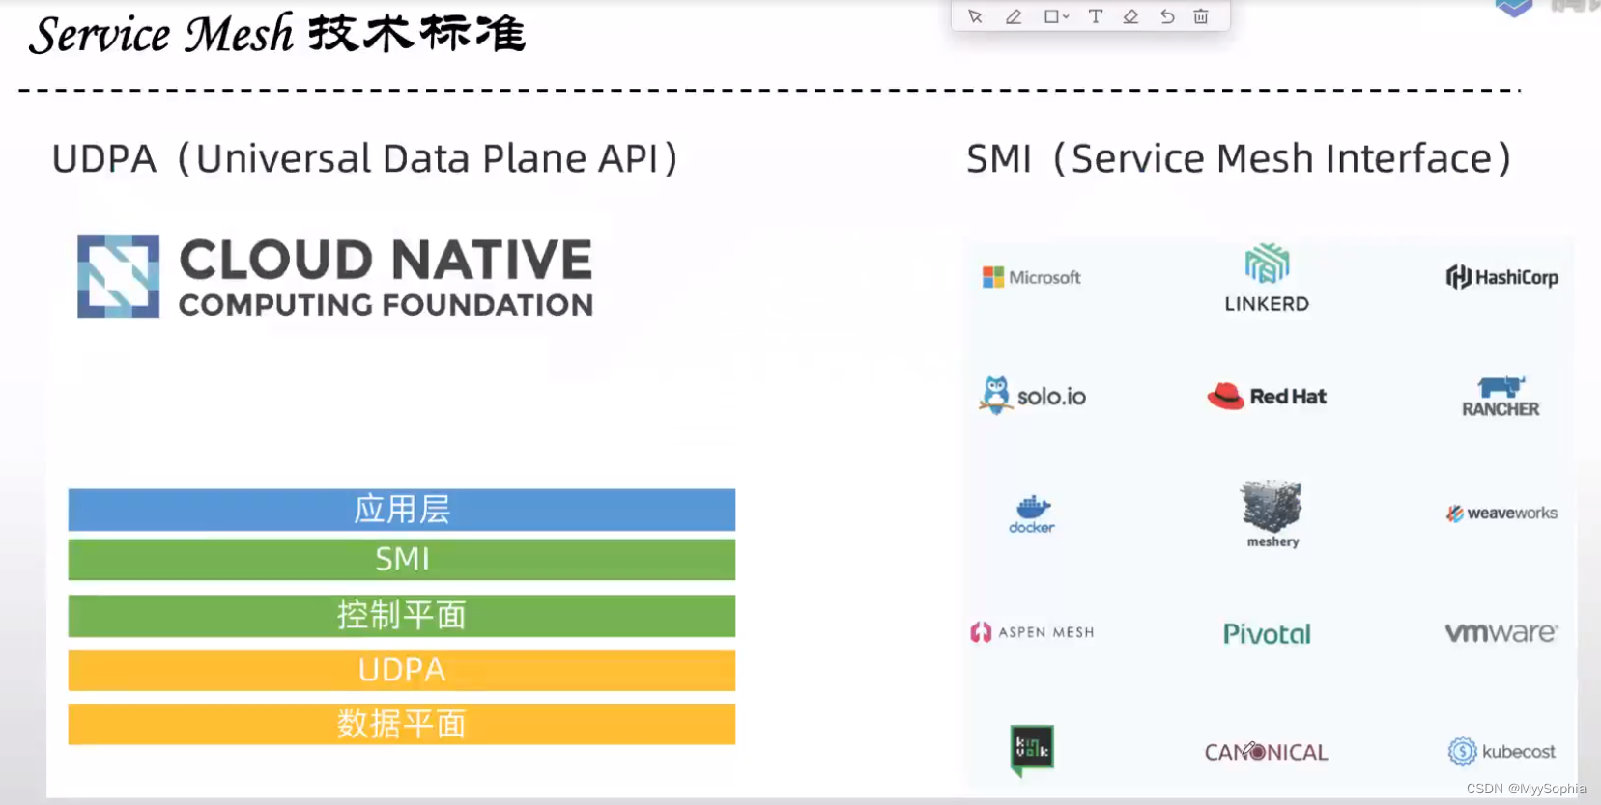Select the text annotation tool

click(x=1095, y=16)
